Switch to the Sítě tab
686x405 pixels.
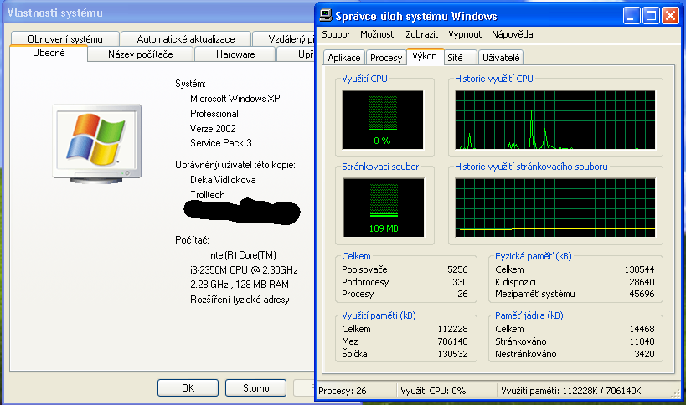(461, 58)
